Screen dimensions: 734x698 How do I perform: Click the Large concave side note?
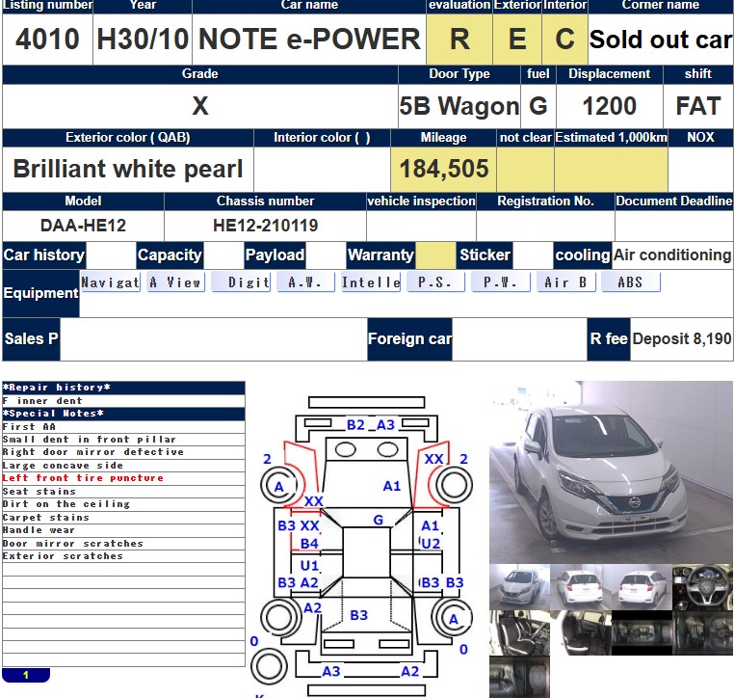pyautogui.click(x=63, y=466)
